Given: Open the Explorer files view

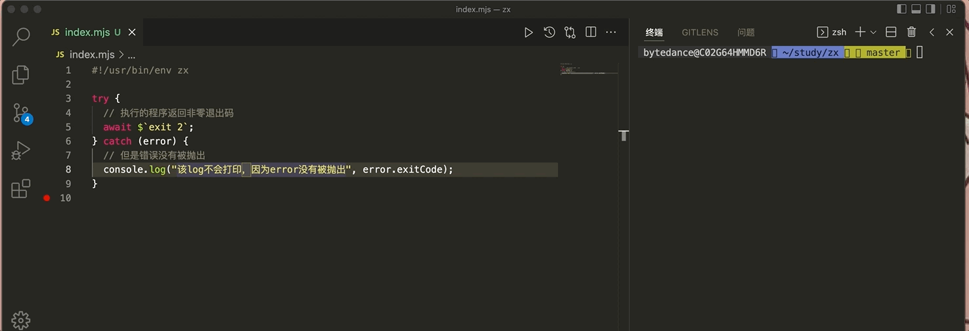Looking at the screenshot, I should click(21, 74).
